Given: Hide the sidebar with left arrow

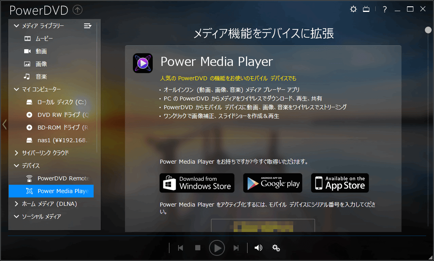Looking at the screenshot, I should click(x=4, y=124).
